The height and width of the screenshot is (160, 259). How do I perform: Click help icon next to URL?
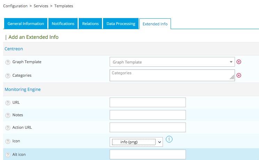pyautogui.click(x=8, y=103)
